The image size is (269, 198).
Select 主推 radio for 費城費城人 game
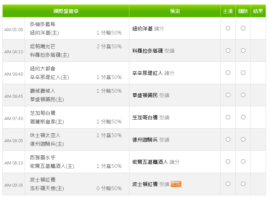[228, 95]
